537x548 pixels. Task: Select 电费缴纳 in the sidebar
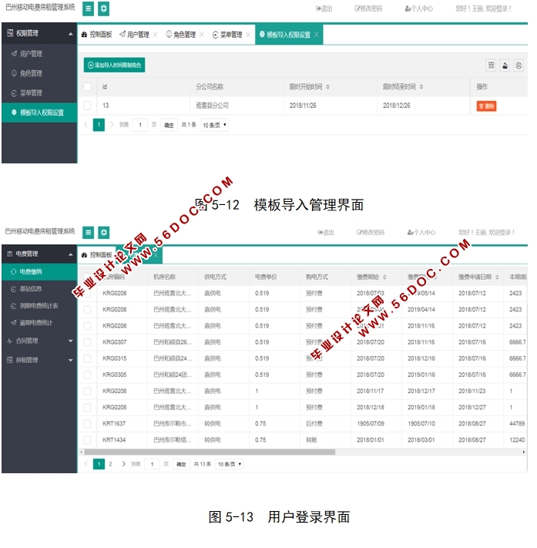pos(39,272)
